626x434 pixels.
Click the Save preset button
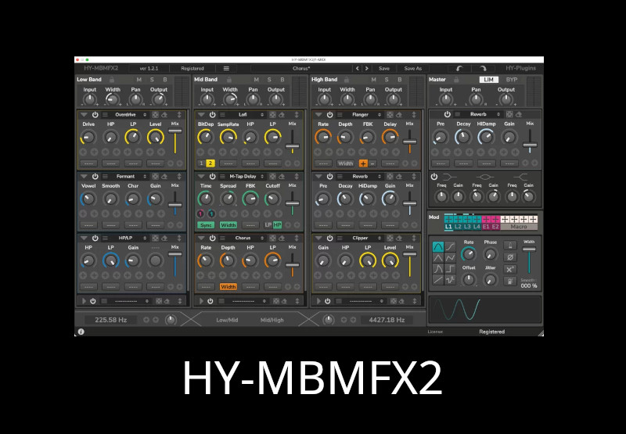pos(384,69)
